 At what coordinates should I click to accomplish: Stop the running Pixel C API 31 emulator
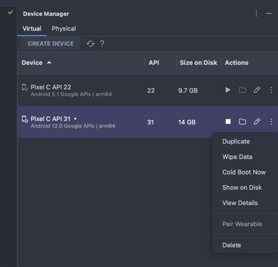pyautogui.click(x=228, y=122)
